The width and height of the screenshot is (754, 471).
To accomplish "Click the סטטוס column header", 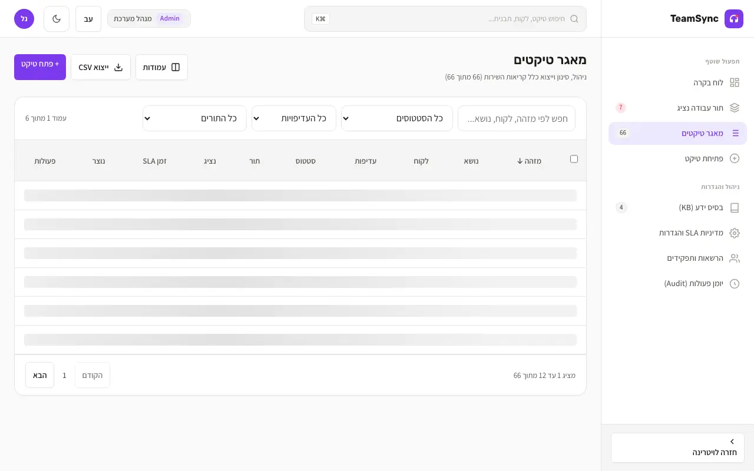I will point(306,161).
